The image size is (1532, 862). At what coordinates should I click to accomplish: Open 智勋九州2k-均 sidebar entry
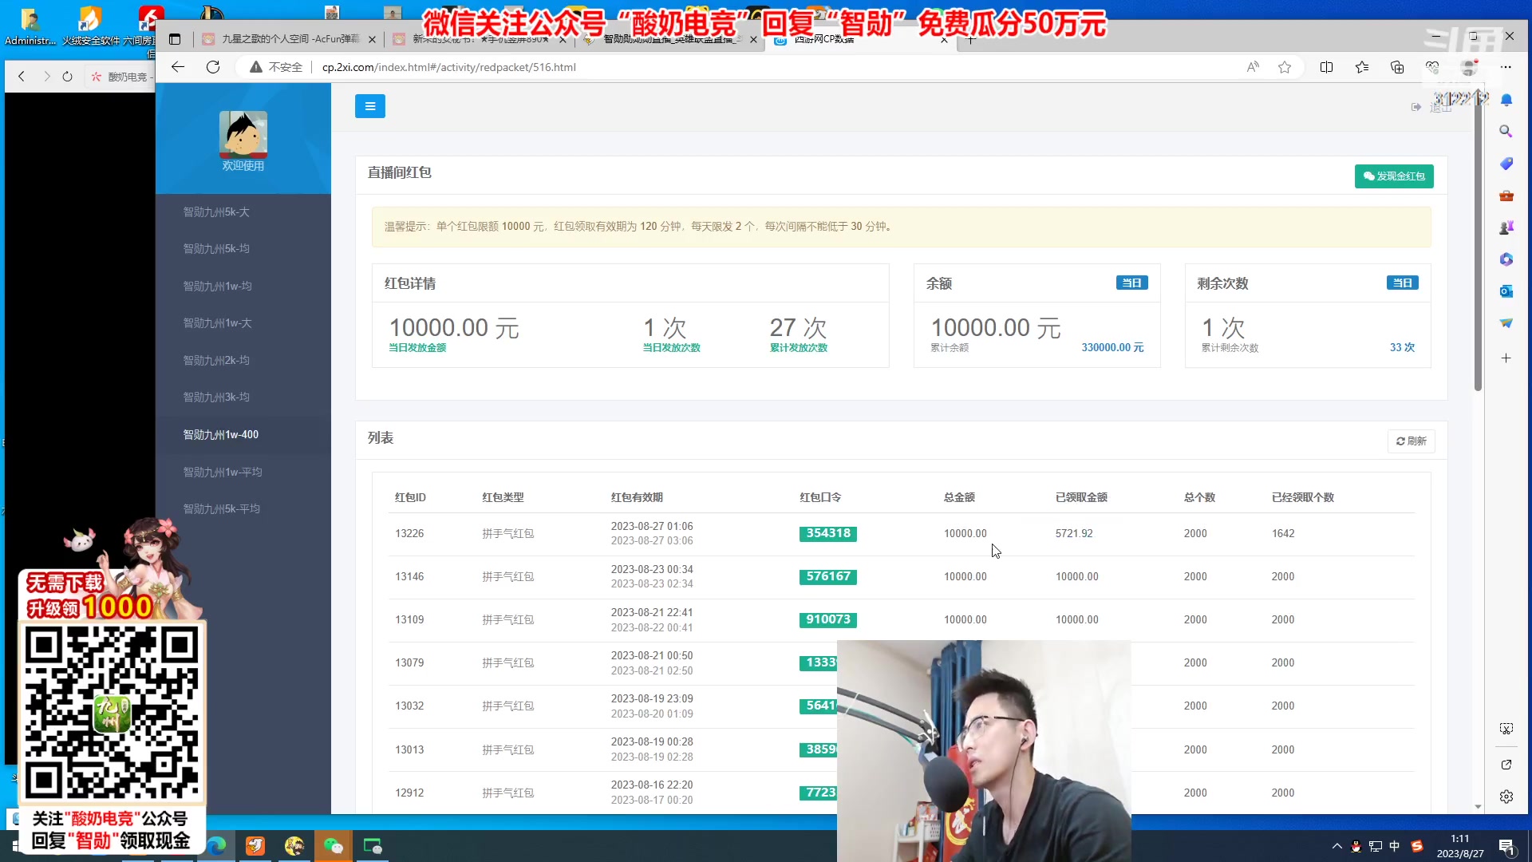pos(216,361)
